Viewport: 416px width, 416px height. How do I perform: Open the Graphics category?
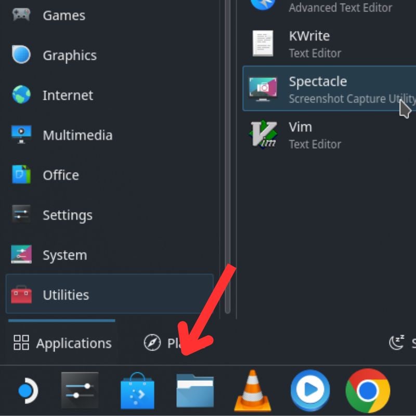coord(109,55)
